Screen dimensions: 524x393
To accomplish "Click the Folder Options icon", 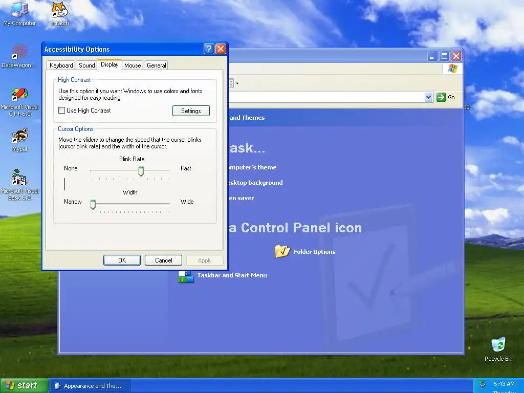I will click(282, 251).
